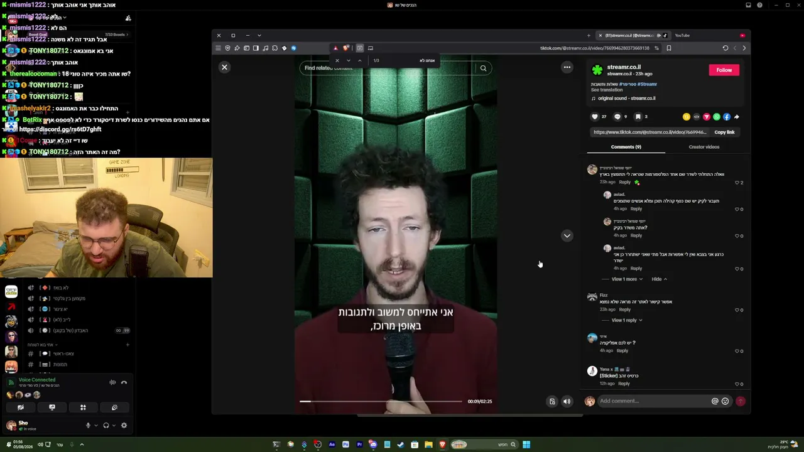Click Copy link button
The image size is (804, 452).
[724, 132]
